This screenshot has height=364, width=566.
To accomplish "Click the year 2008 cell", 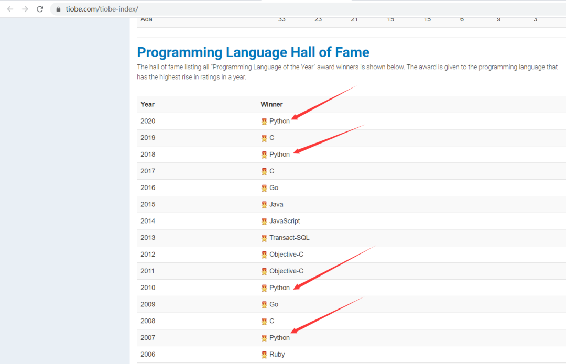I will tap(148, 321).
